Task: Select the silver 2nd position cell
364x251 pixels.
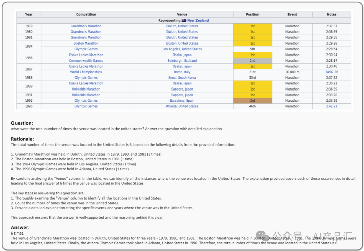Action: (252, 61)
